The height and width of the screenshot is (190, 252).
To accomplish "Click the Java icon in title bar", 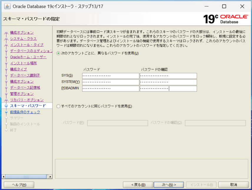I will [7, 6].
